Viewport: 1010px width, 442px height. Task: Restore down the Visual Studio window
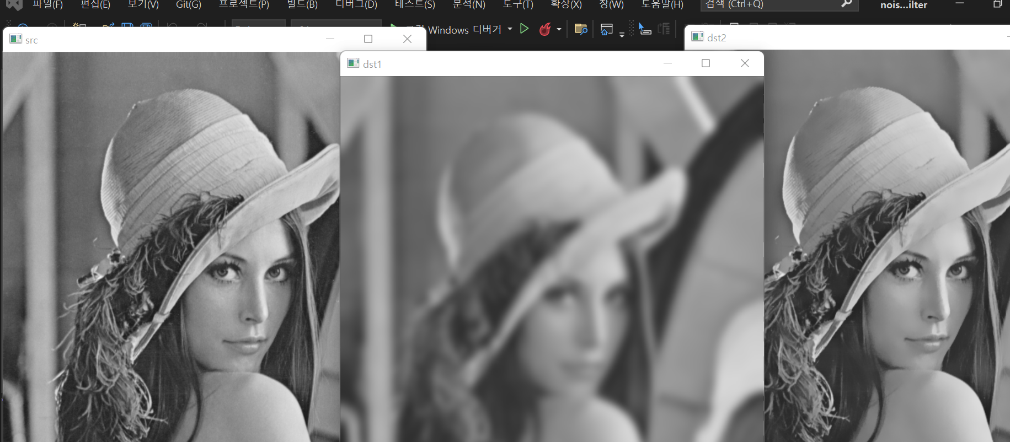coord(997,4)
